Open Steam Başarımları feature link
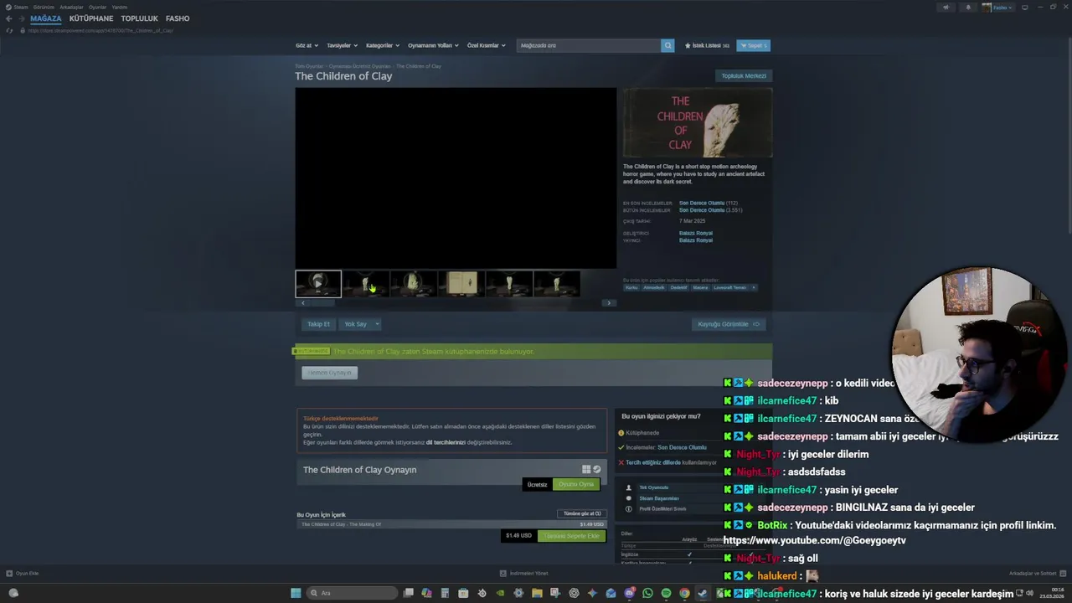This screenshot has height=603, width=1072. [659, 498]
